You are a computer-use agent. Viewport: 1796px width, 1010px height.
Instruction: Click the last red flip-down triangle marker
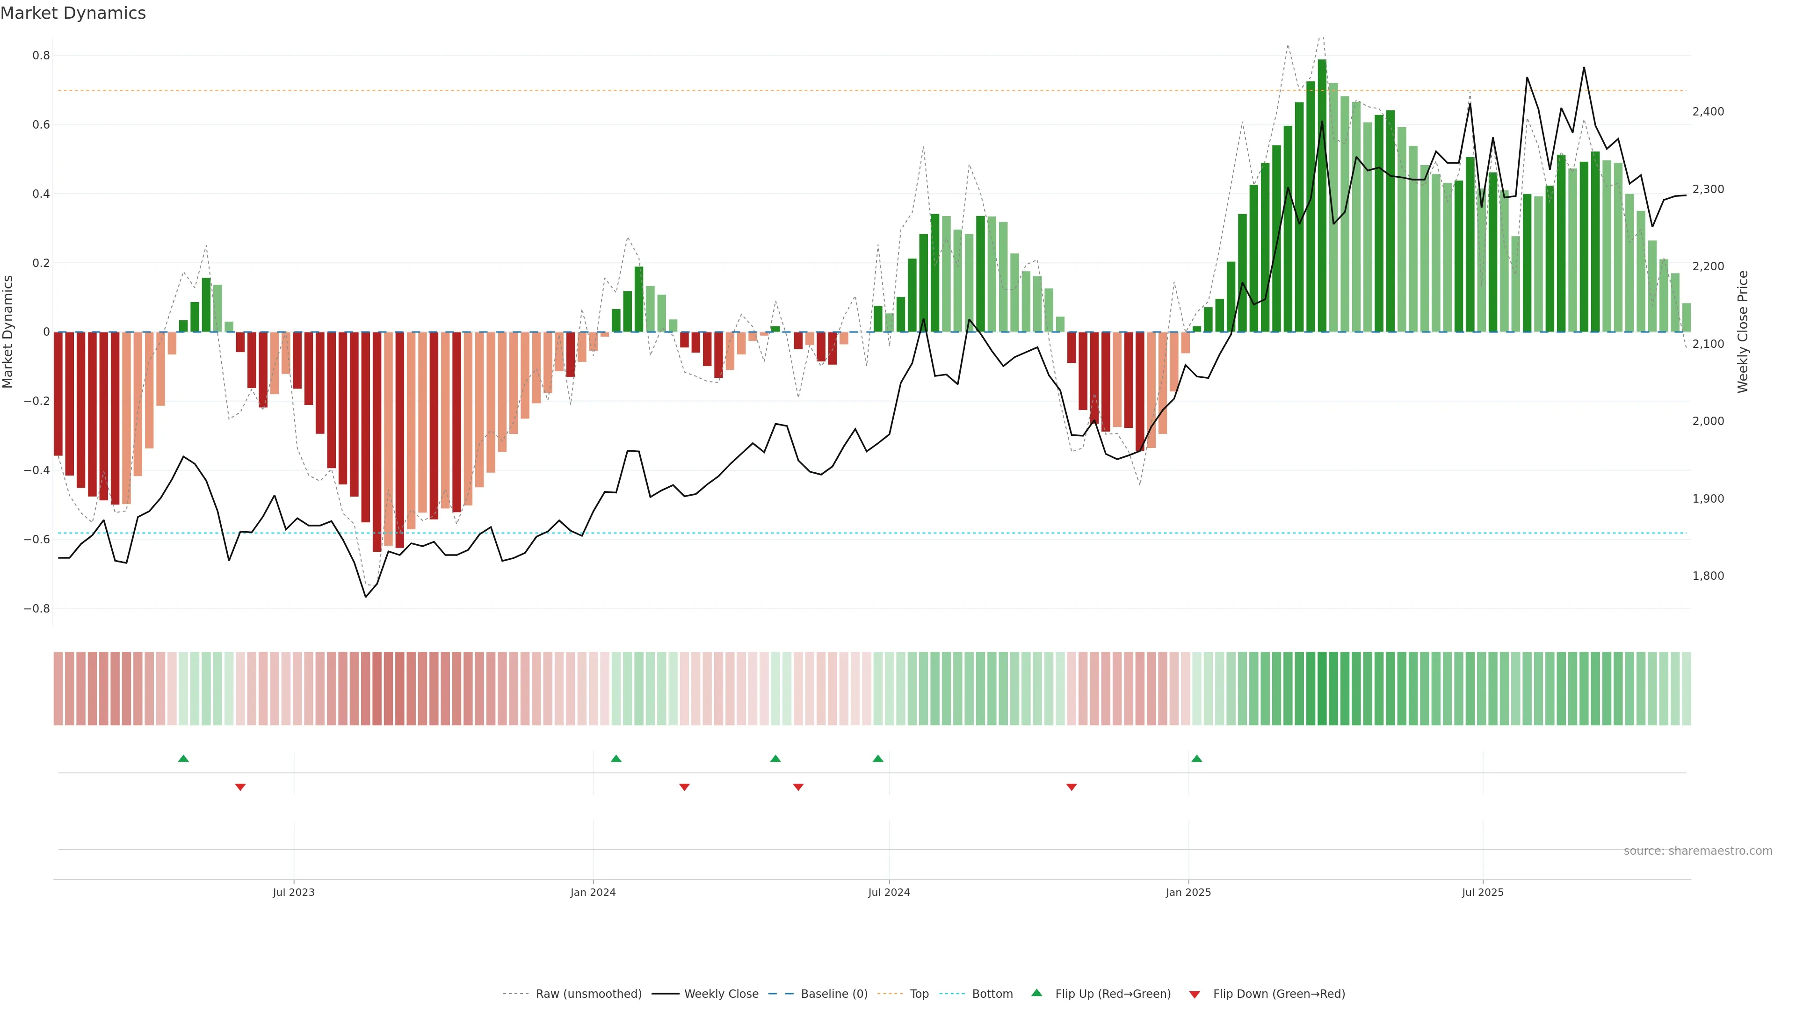click(1072, 787)
